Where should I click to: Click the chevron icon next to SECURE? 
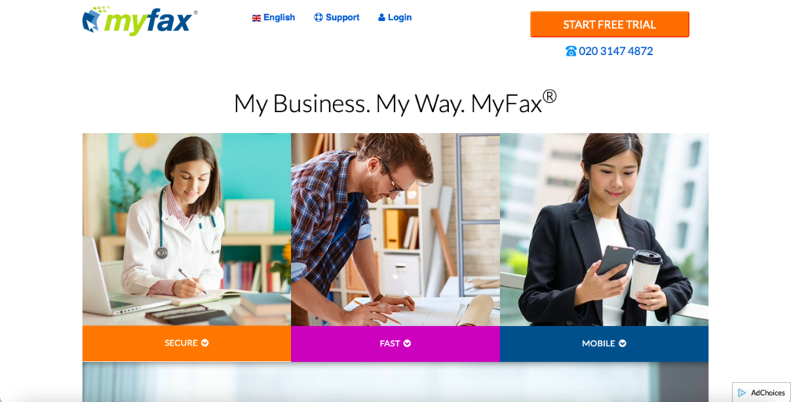pyautogui.click(x=205, y=343)
